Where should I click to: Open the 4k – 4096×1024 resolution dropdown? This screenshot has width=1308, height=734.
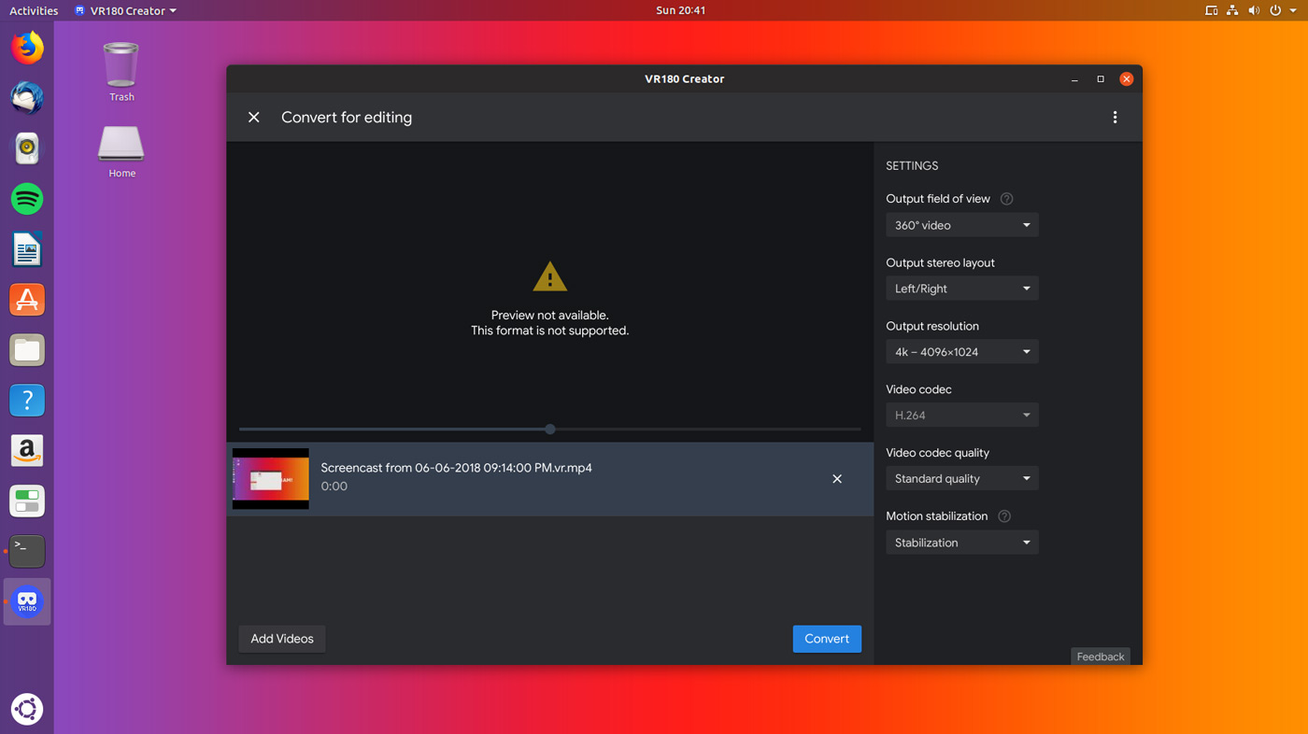pyautogui.click(x=961, y=352)
